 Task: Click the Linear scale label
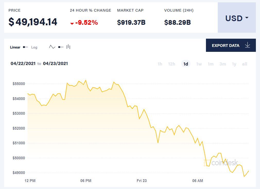coord(15,47)
